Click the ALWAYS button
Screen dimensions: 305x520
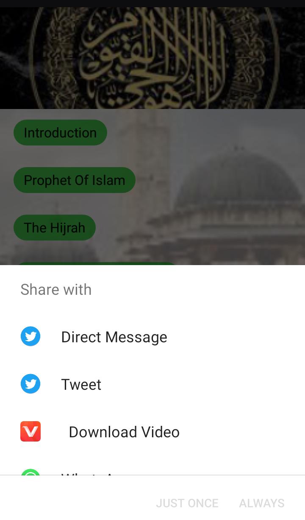tap(262, 503)
